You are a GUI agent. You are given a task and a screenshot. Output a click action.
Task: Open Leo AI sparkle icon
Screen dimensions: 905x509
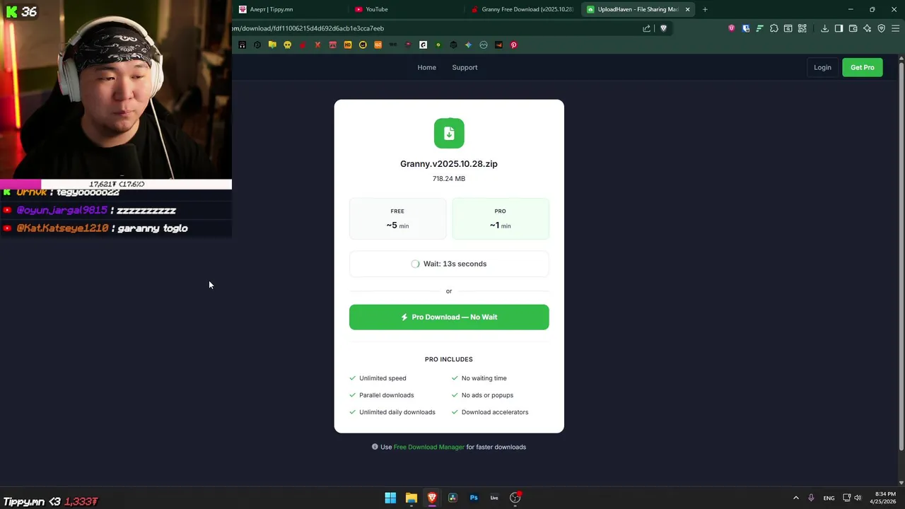[867, 28]
